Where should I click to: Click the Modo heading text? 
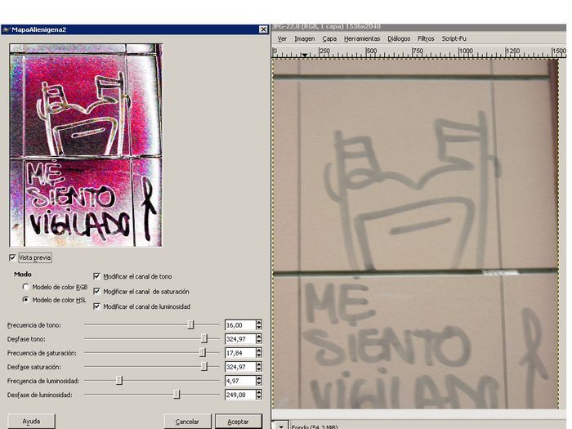point(23,274)
